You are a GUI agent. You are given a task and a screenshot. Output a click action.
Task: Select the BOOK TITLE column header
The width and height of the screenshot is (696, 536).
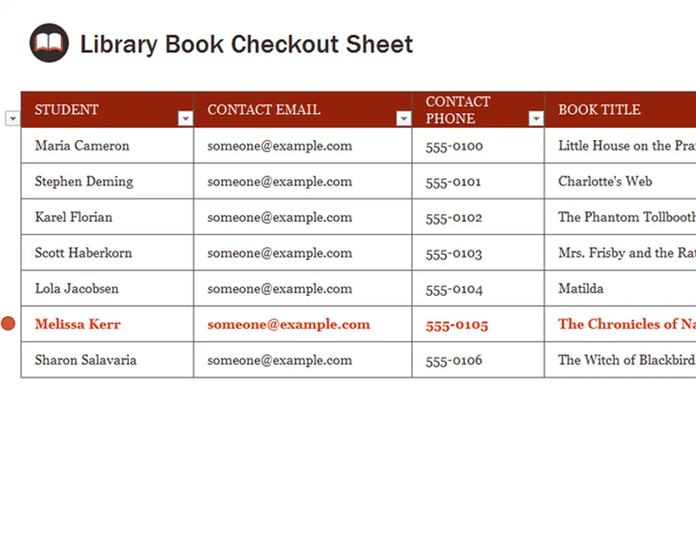coord(599,109)
